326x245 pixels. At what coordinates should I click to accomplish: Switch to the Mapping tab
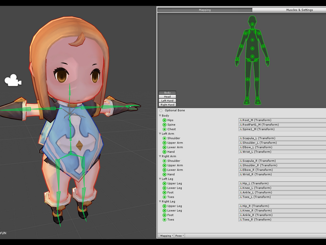click(205, 10)
